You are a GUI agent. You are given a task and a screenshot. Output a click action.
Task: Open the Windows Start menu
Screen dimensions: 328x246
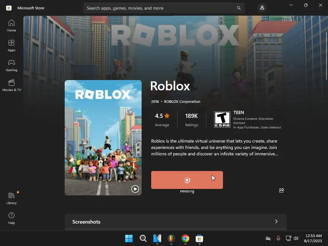(129, 238)
